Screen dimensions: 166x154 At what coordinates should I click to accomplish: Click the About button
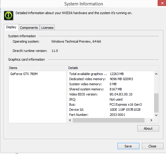148,128
